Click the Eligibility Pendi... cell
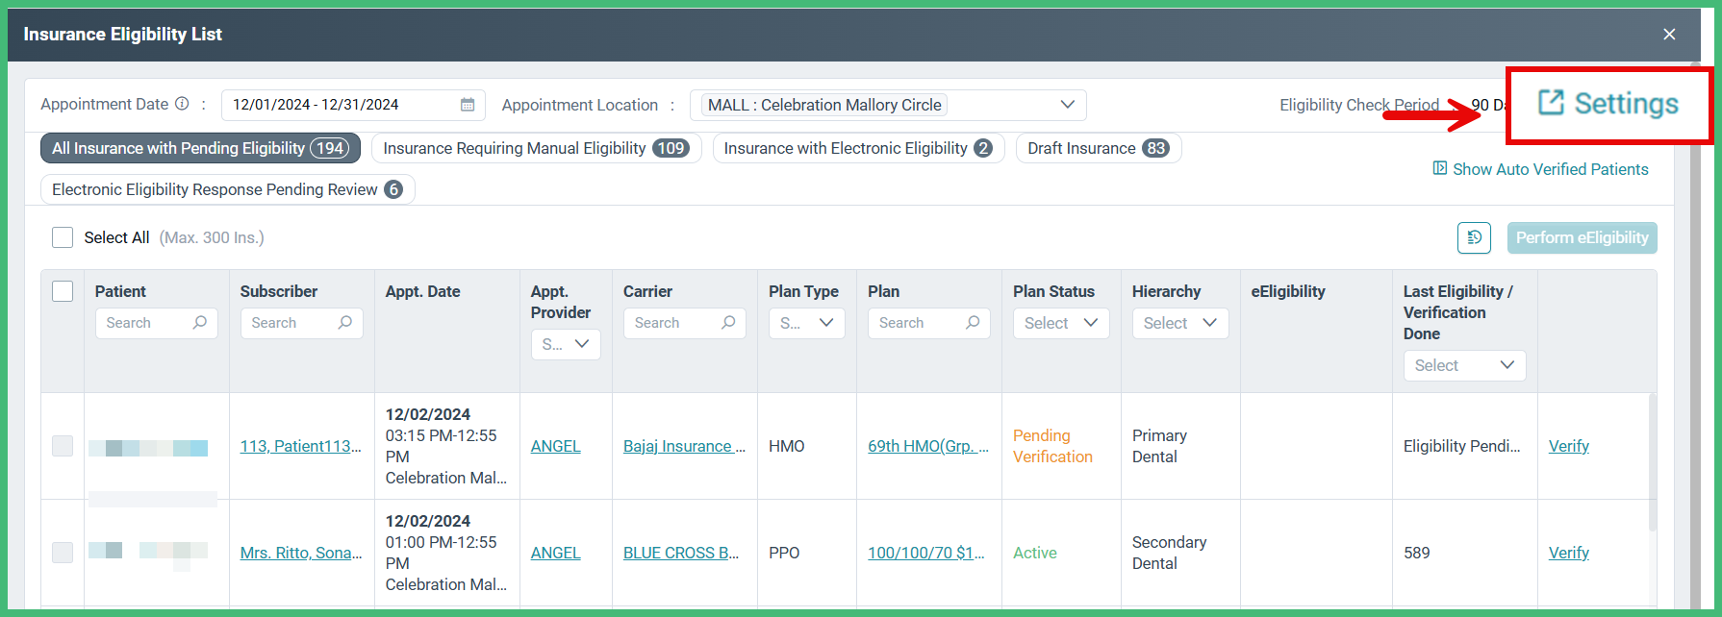Viewport: 1722px width, 617px height. [x=1462, y=446]
